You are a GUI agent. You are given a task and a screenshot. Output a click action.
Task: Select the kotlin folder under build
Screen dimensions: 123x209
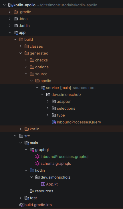(x=35, y=129)
